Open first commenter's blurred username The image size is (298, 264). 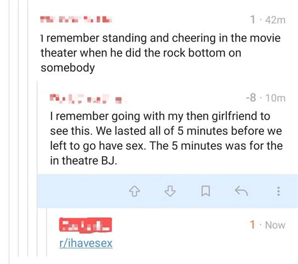(x=76, y=19)
